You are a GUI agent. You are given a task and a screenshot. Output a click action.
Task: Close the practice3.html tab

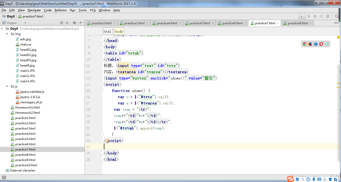114,23
